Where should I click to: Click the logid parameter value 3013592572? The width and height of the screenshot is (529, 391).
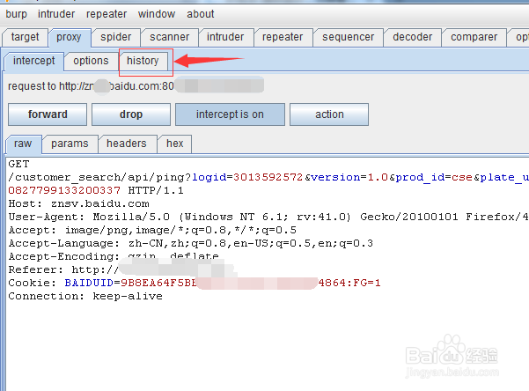click(x=268, y=177)
